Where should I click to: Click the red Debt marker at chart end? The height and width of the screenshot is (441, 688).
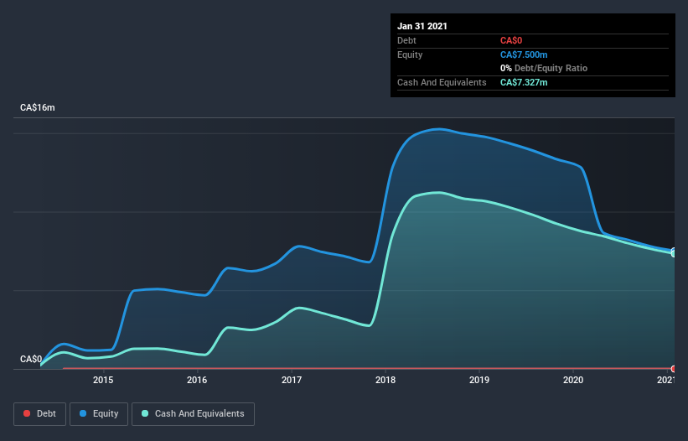click(x=674, y=369)
